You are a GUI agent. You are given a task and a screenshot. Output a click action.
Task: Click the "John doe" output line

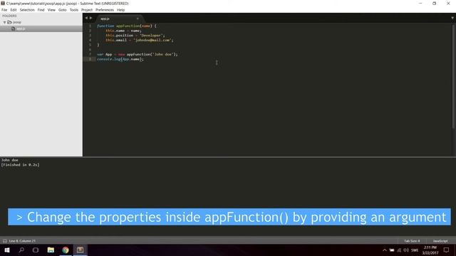[x=9, y=160]
